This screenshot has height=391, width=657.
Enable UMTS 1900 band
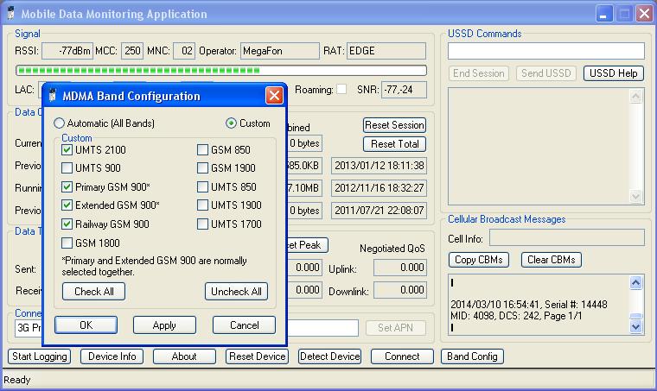point(202,205)
